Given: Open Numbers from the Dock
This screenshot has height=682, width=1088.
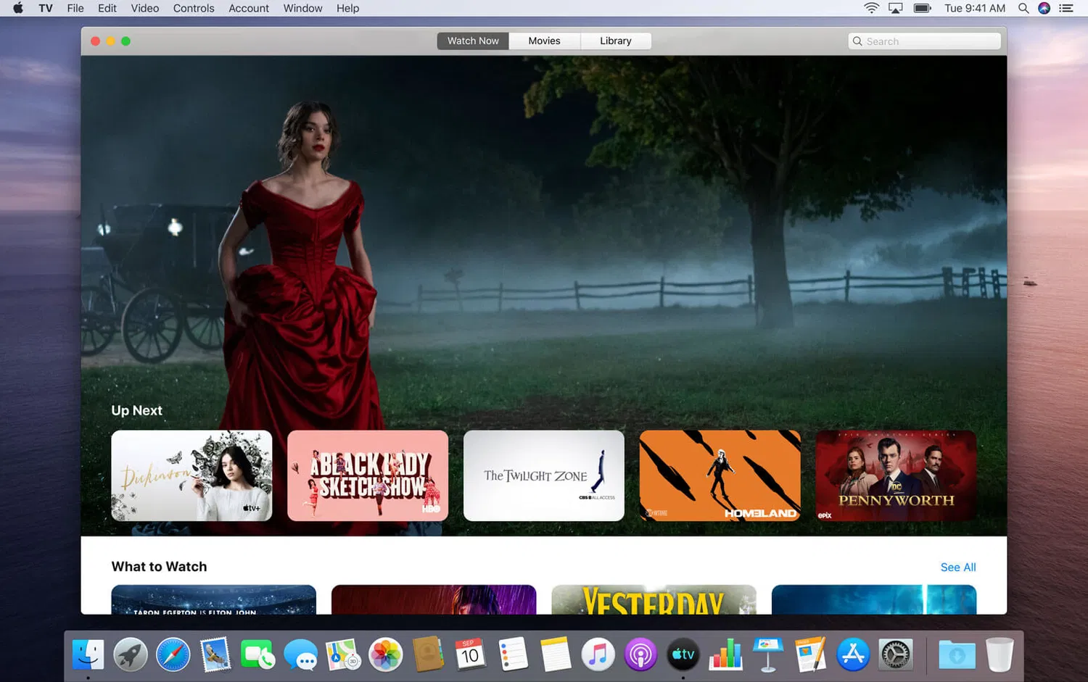Looking at the screenshot, I should tap(725, 655).
